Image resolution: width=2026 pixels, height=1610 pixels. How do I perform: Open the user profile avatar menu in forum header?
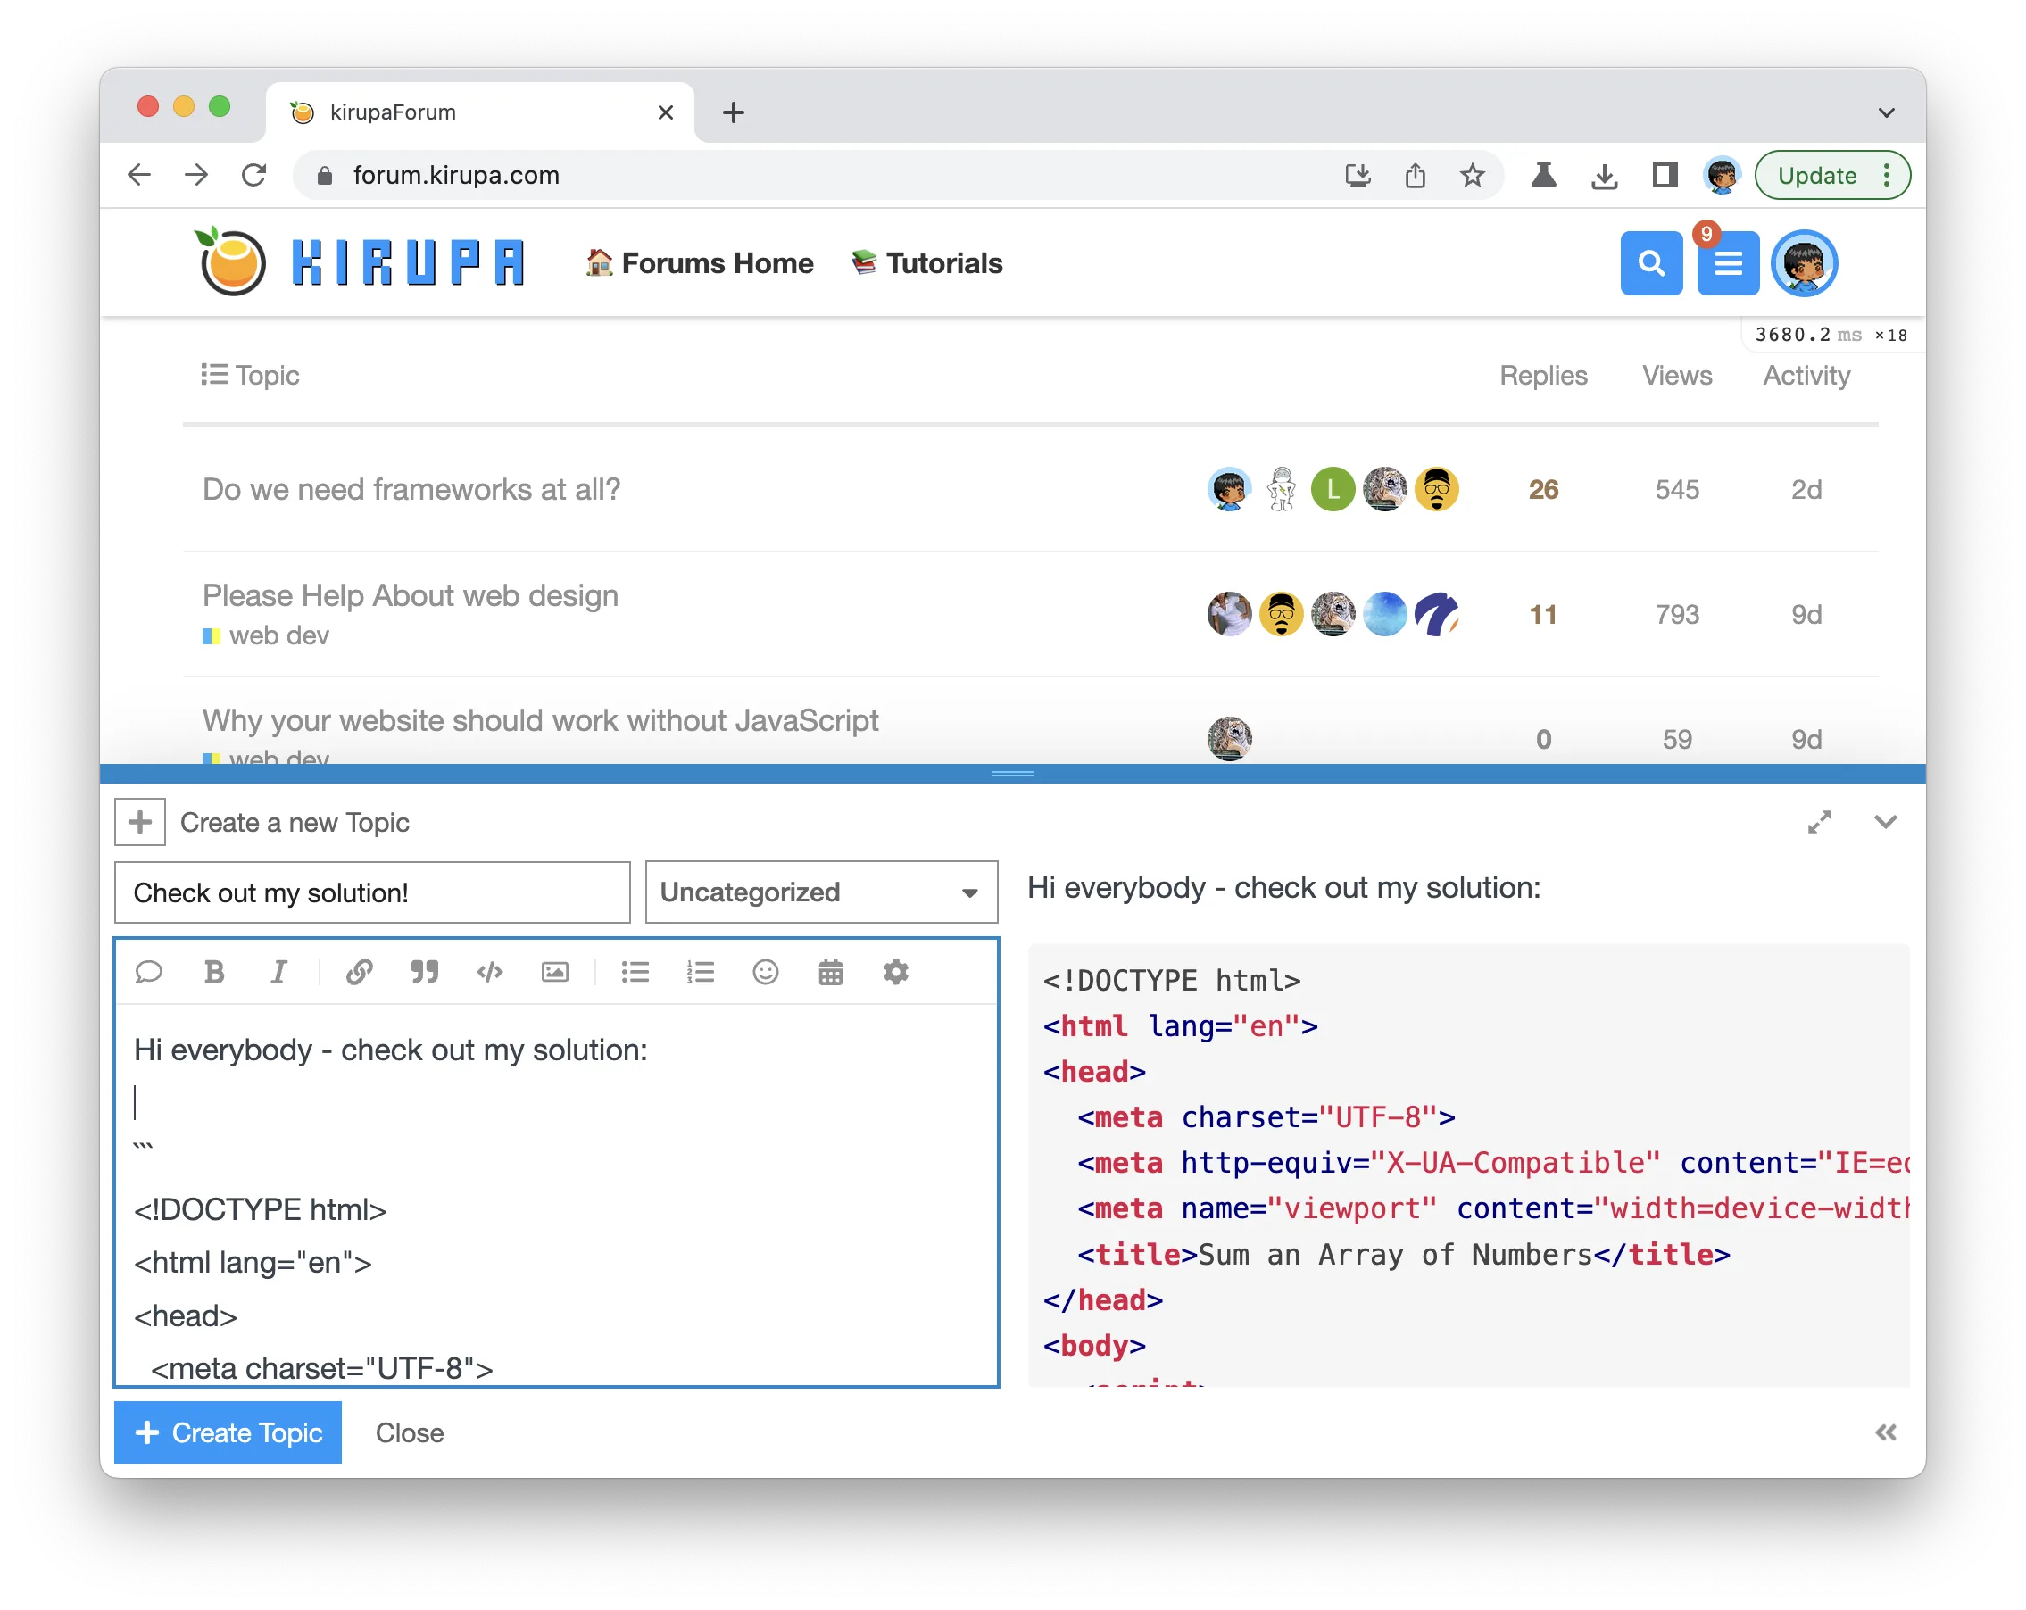[1803, 263]
